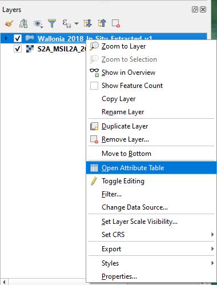
Task: Tick the Show Feature Count checkbox
Action: 94,86
